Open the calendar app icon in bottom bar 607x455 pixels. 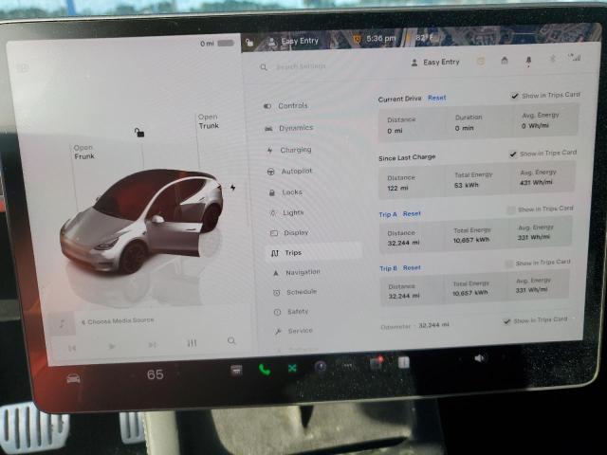click(x=236, y=371)
